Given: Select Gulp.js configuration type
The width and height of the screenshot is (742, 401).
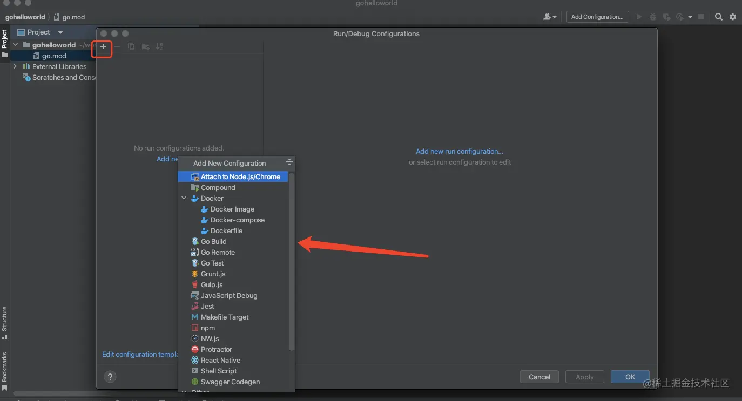Looking at the screenshot, I should tap(233, 284).
